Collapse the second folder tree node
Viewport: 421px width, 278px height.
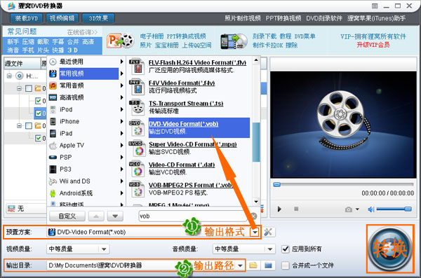pos(19,125)
